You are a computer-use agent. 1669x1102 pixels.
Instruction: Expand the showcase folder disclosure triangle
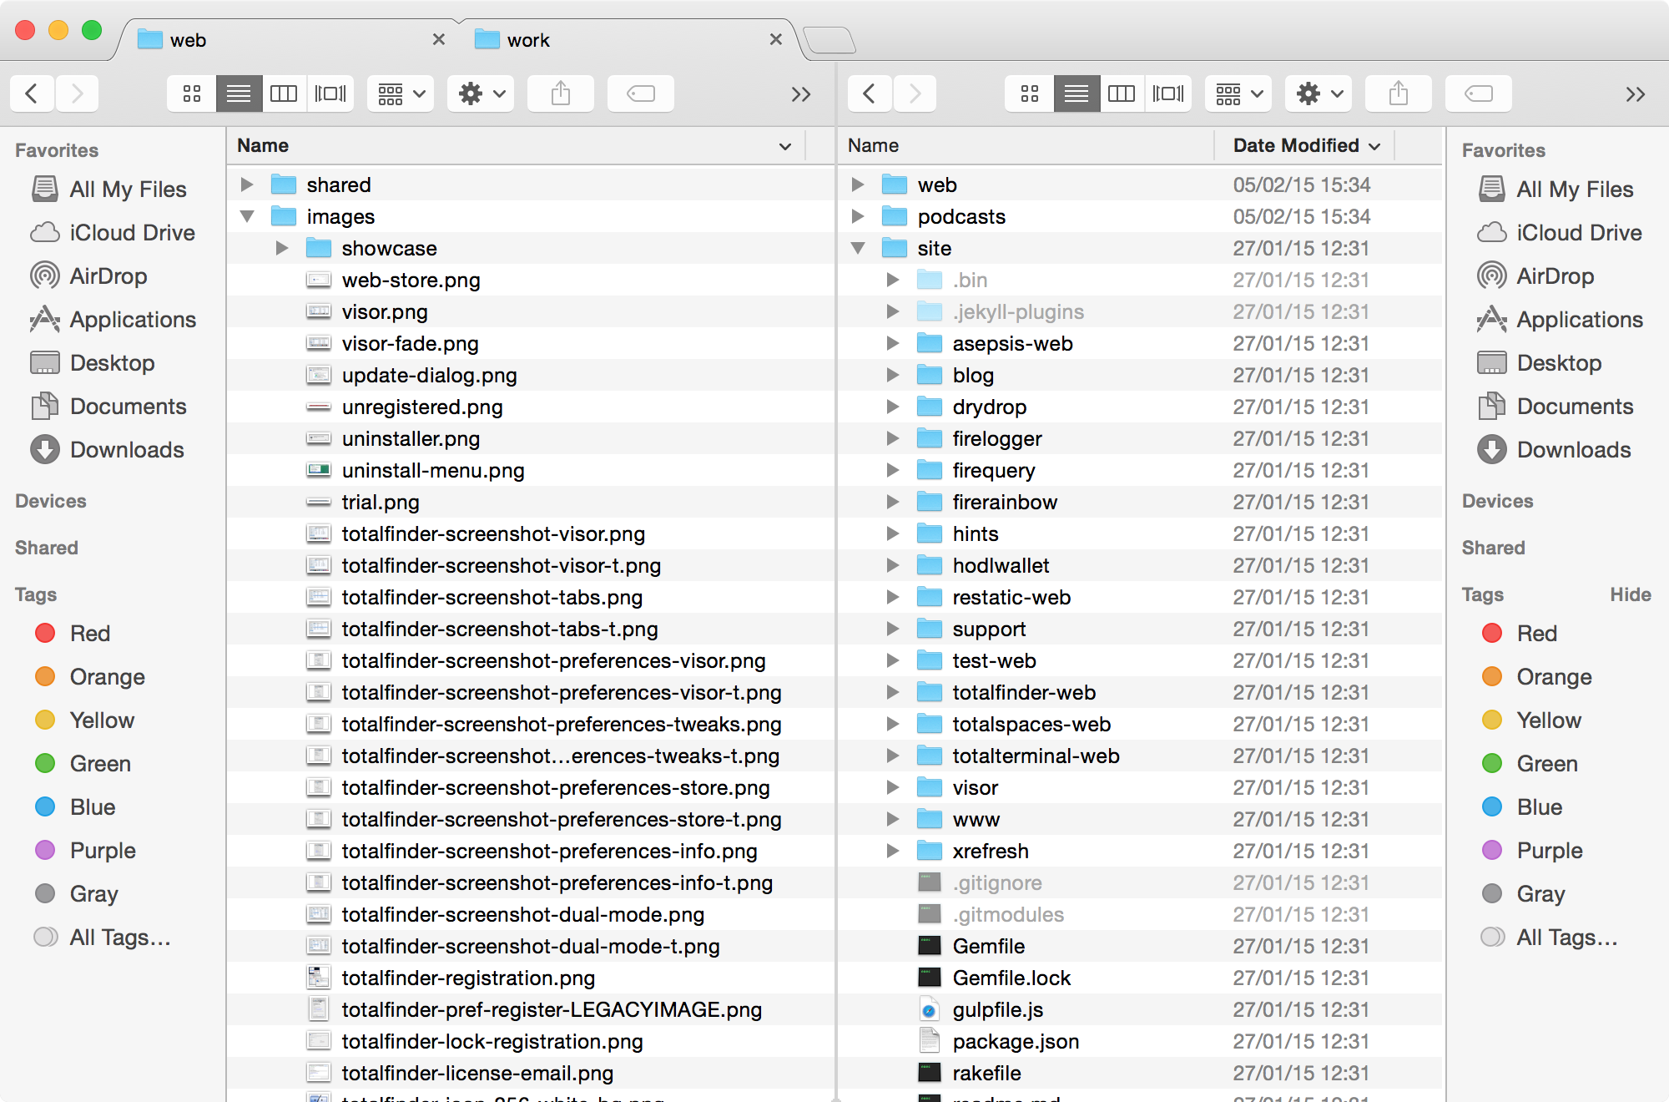coord(280,247)
